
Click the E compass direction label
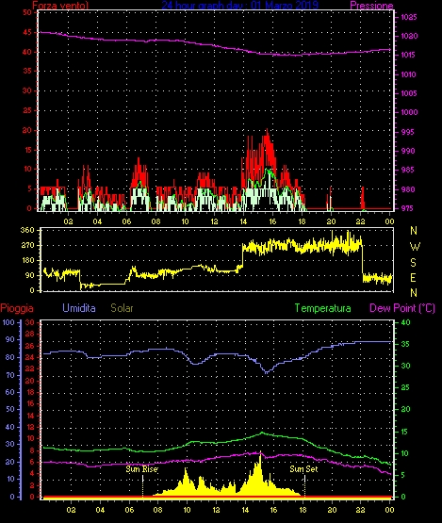pyautogui.click(x=413, y=277)
